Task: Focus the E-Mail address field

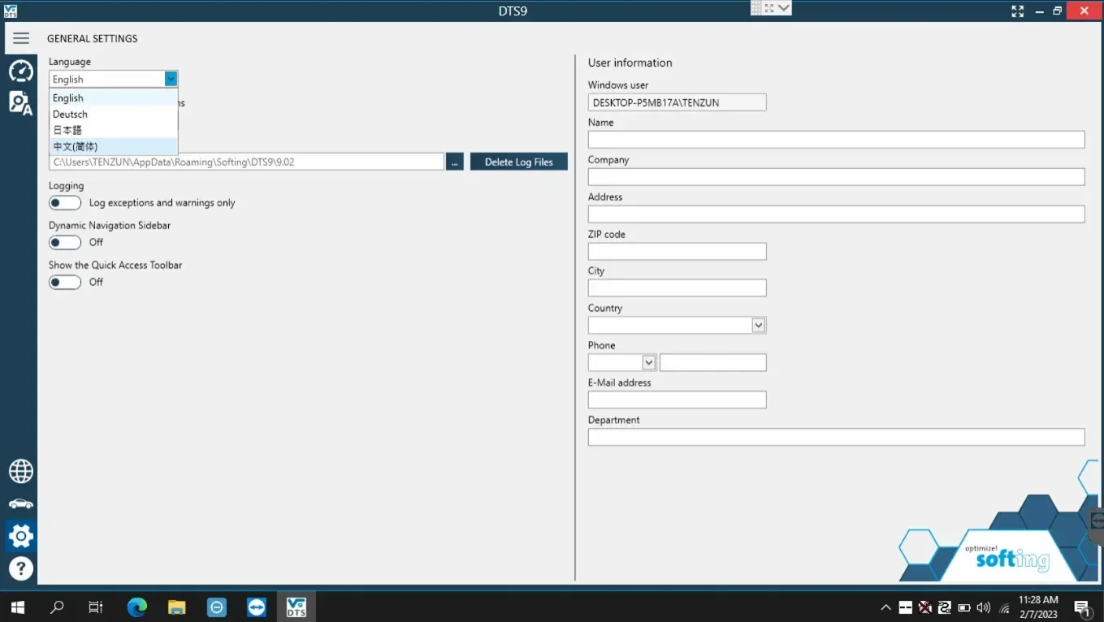Action: pyautogui.click(x=677, y=400)
